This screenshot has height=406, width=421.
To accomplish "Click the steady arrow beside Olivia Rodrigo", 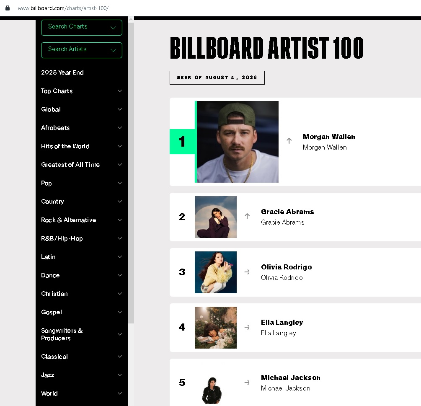I will [x=247, y=272].
